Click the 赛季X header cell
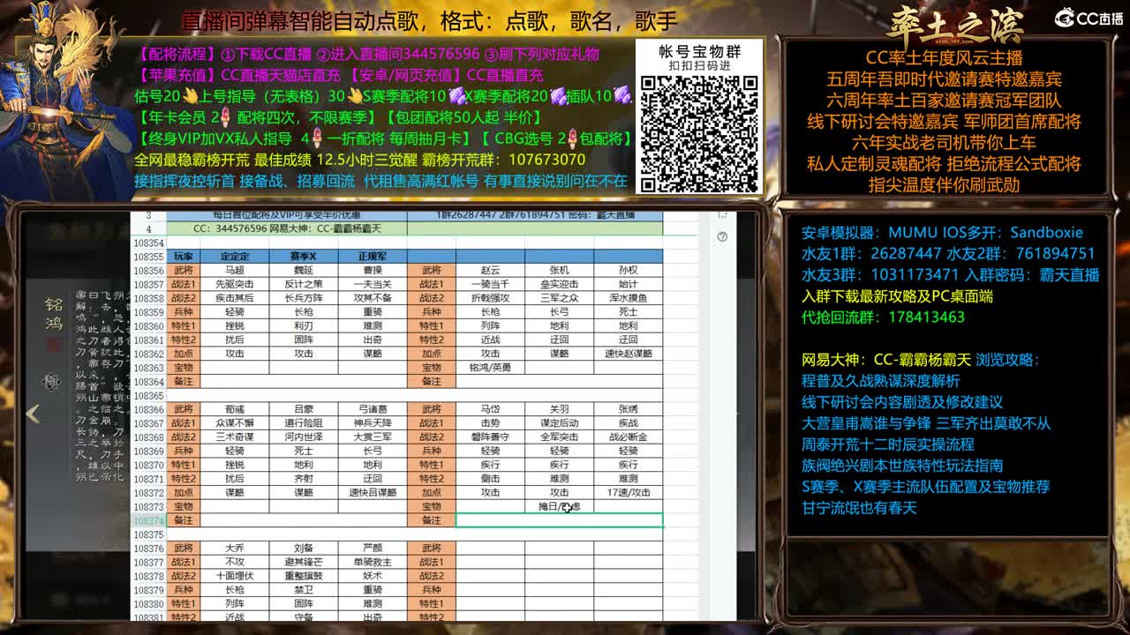The image size is (1130, 635). 304,257
